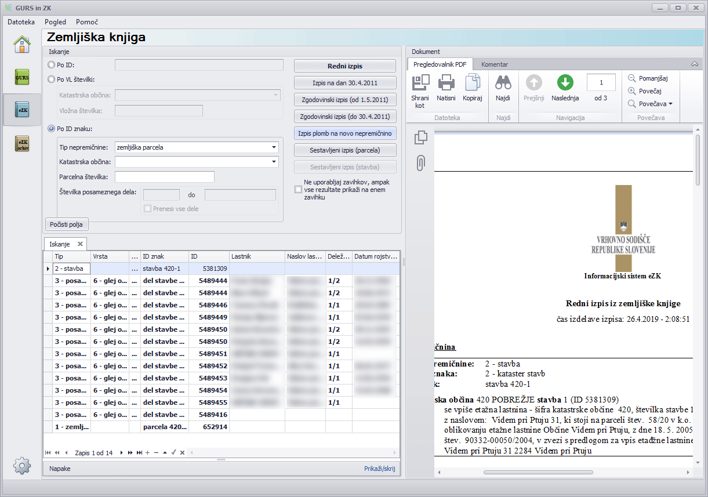
Task: Open the Povečava zoom dropdown
Action: [651, 104]
